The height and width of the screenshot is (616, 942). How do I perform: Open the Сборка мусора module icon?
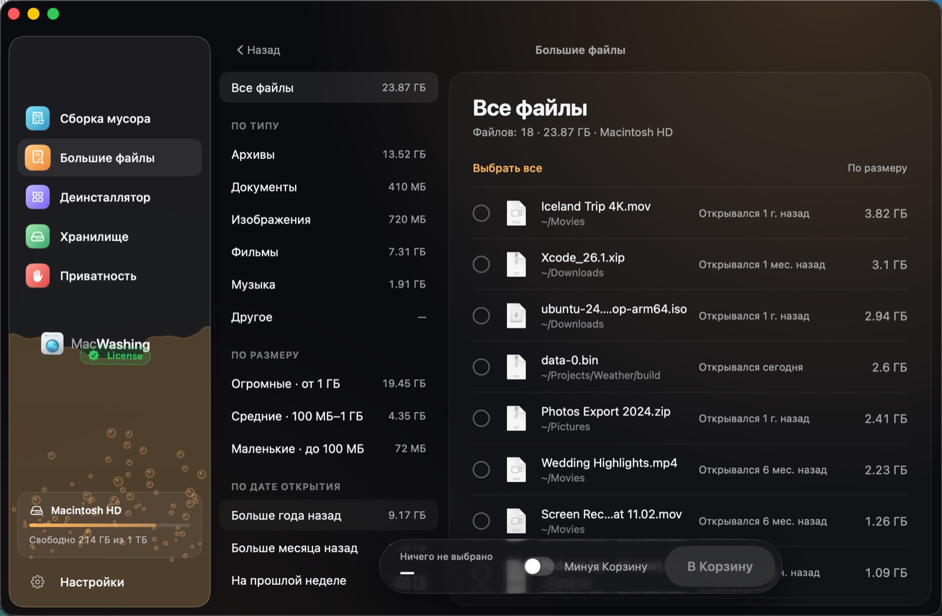pos(38,118)
